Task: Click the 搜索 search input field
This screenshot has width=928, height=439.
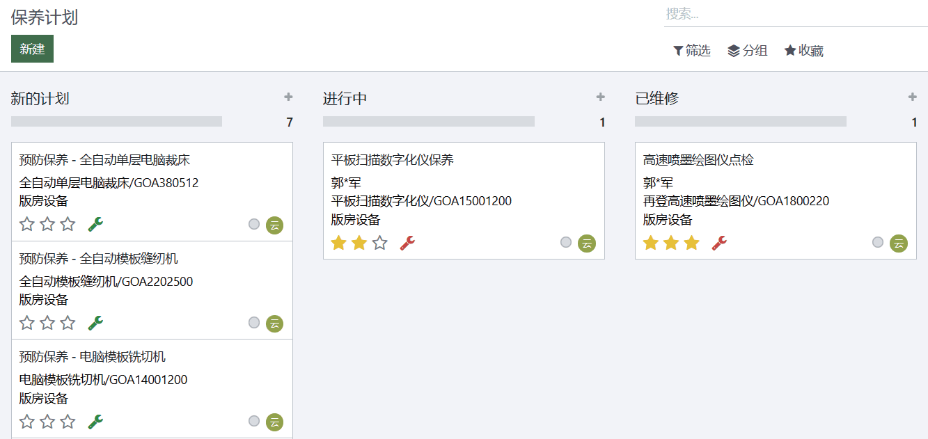Action: [796, 14]
